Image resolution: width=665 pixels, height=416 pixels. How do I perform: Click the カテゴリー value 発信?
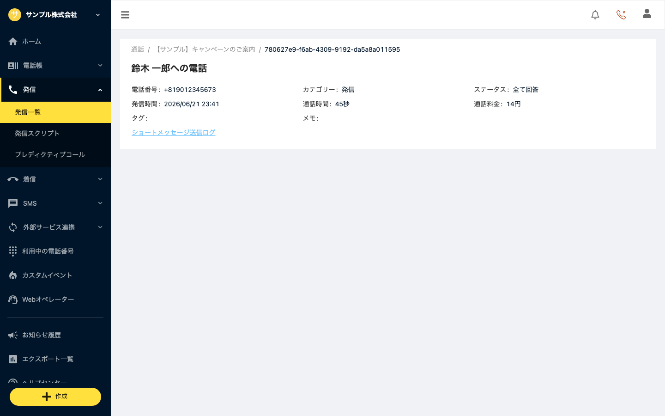[348, 90]
